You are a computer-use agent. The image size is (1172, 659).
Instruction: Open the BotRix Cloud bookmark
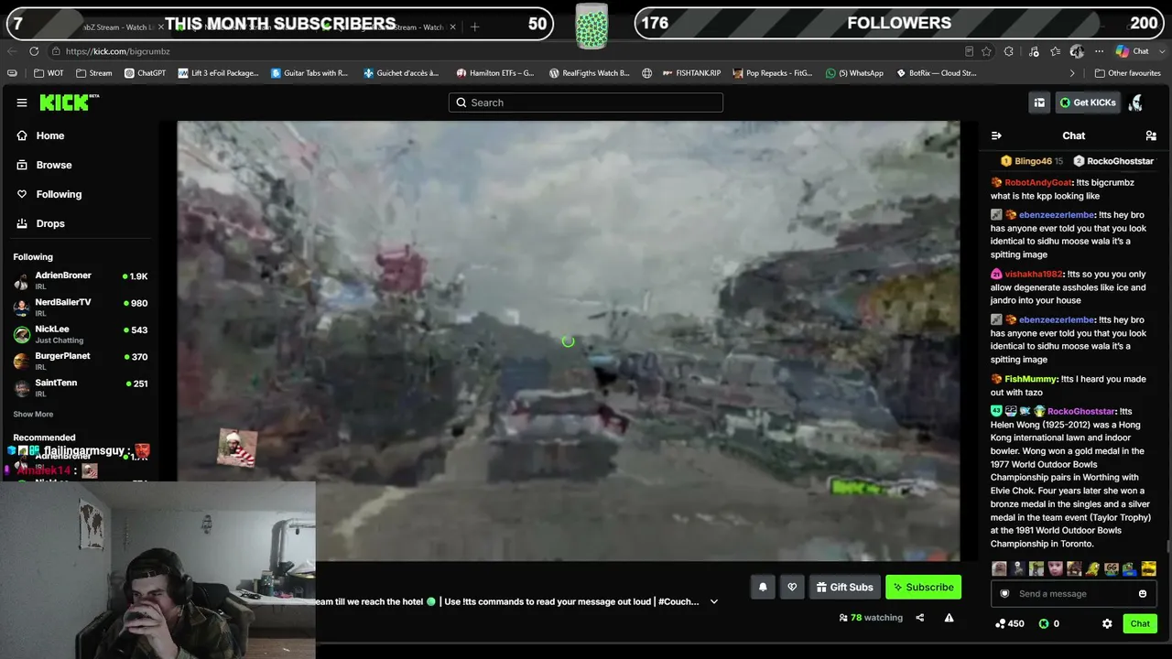[936, 73]
